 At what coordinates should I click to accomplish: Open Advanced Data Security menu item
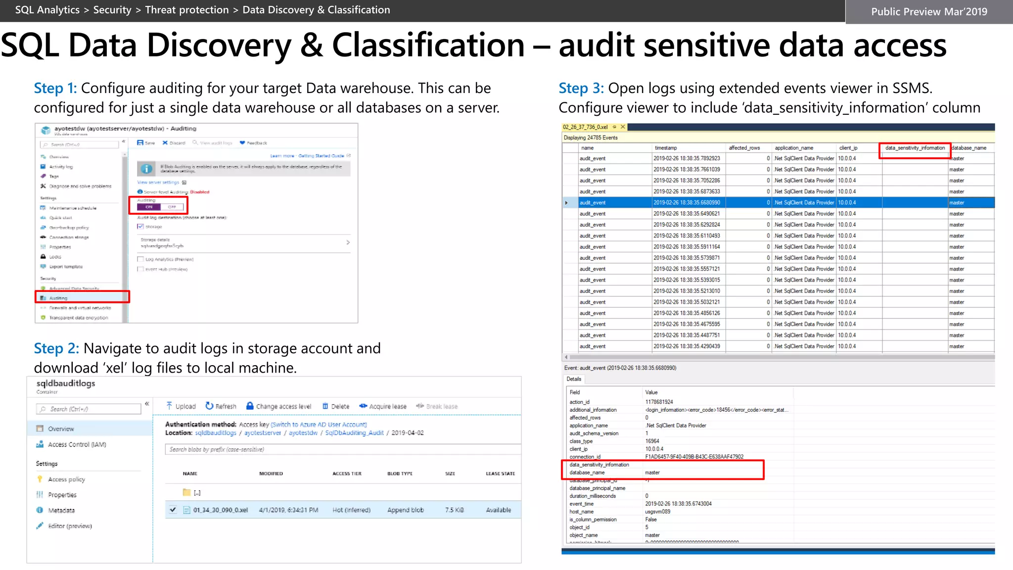point(70,288)
